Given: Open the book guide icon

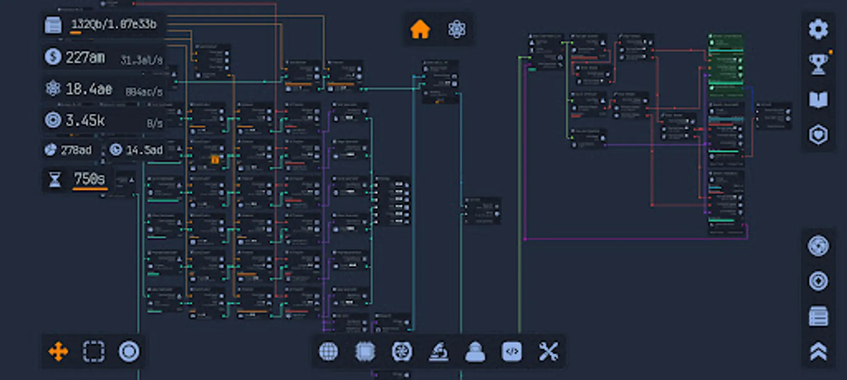Looking at the screenshot, I should 818,100.
